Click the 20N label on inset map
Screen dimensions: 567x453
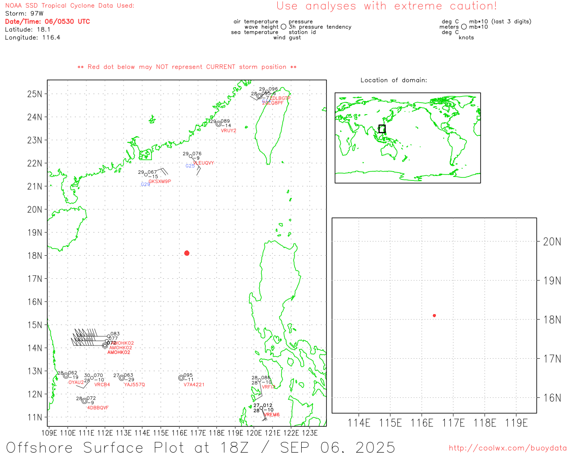(x=552, y=242)
